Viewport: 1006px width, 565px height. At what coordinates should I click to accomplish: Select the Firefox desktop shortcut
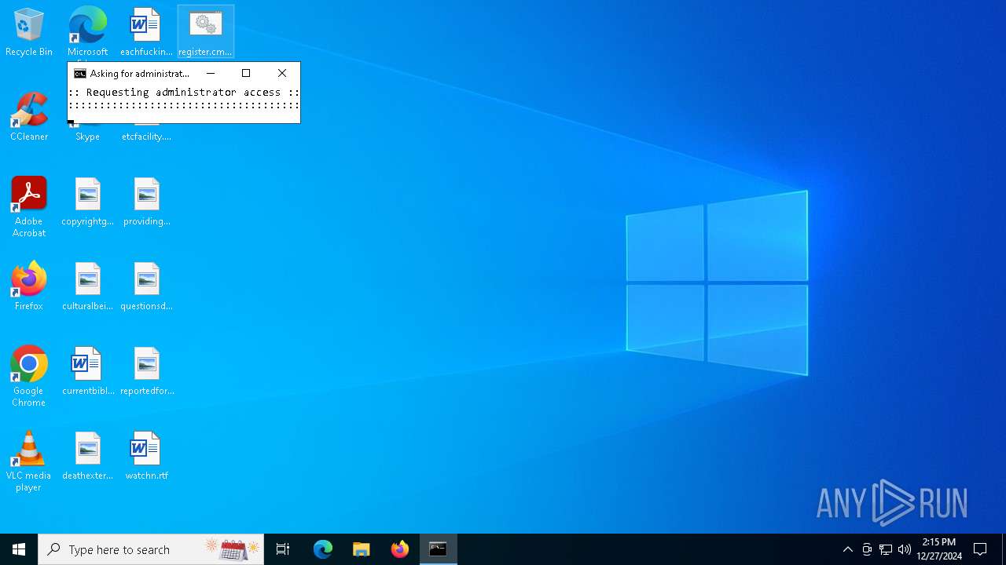(29, 286)
